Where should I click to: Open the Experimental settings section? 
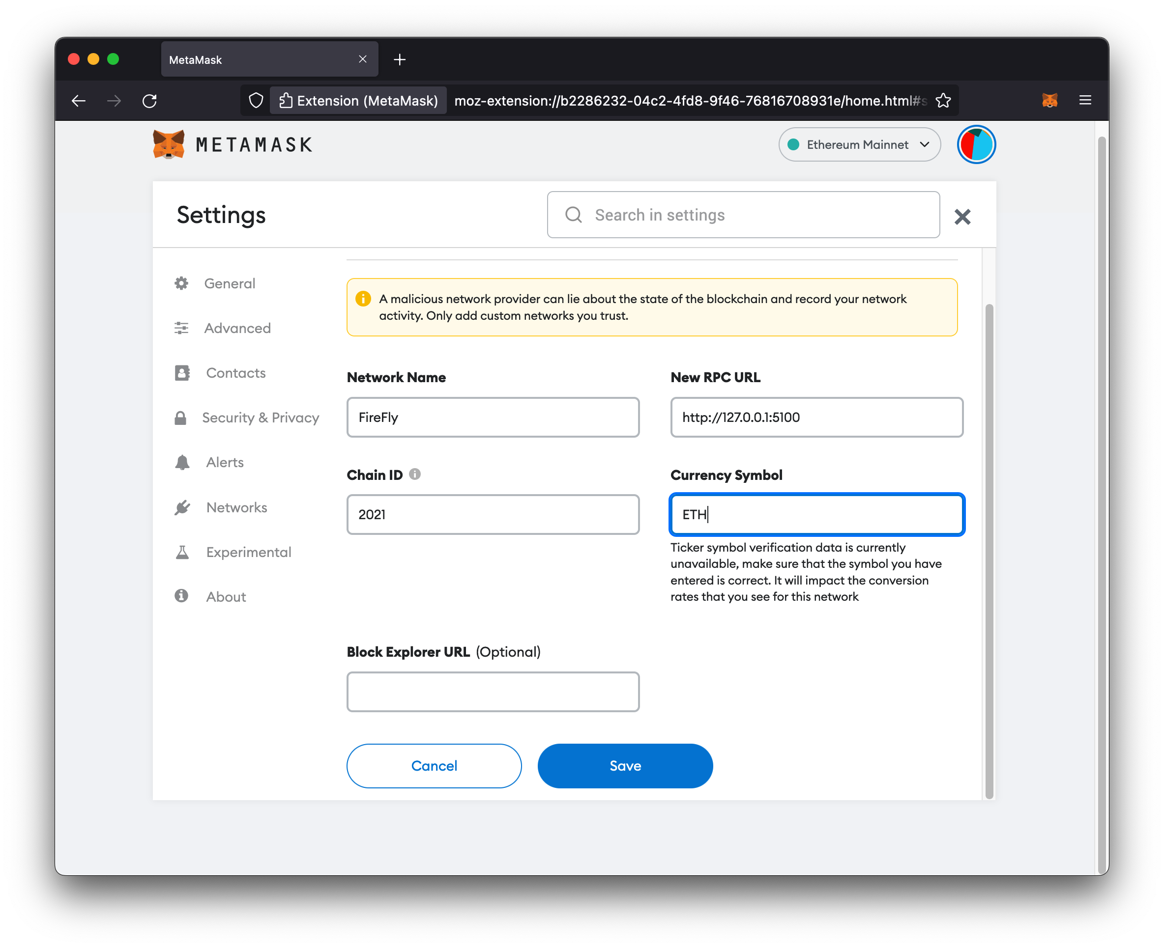[248, 552]
